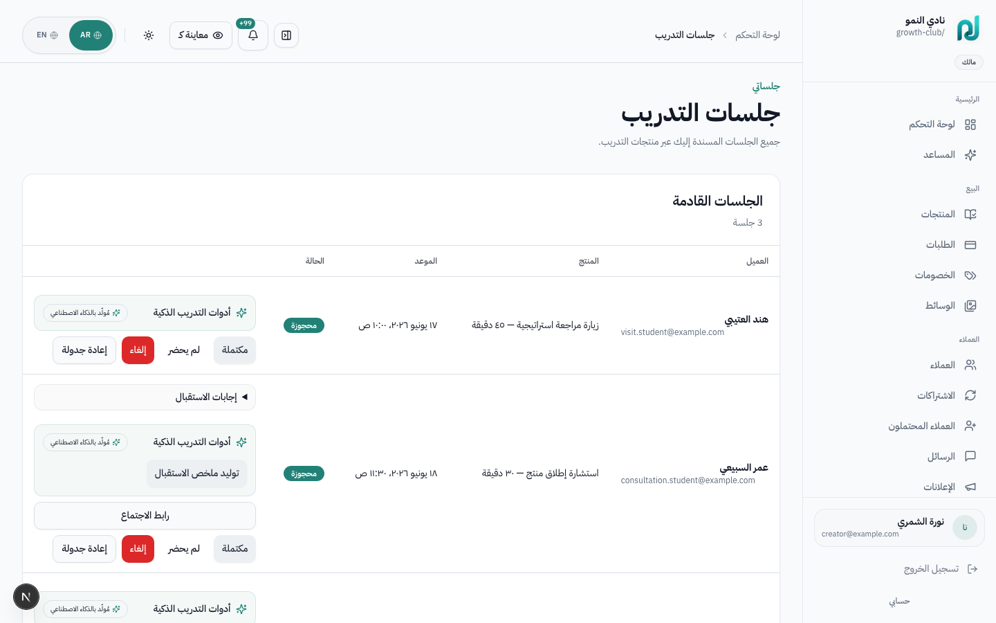Mark عمر السبيعي session as لم يحضر
996x623 pixels.
pos(184,549)
